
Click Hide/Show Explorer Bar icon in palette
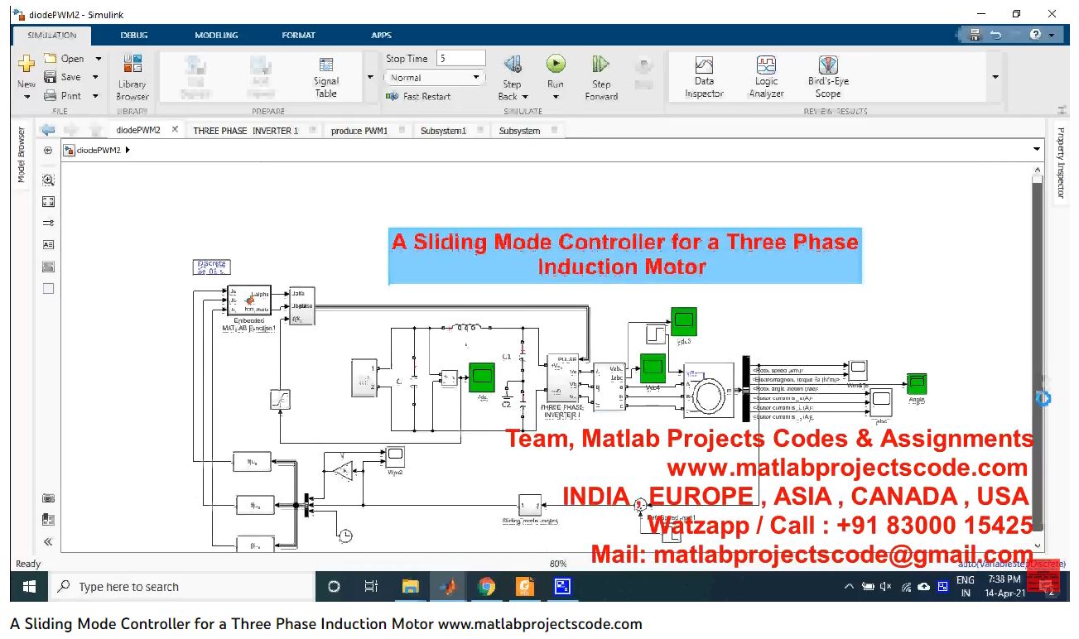48,151
